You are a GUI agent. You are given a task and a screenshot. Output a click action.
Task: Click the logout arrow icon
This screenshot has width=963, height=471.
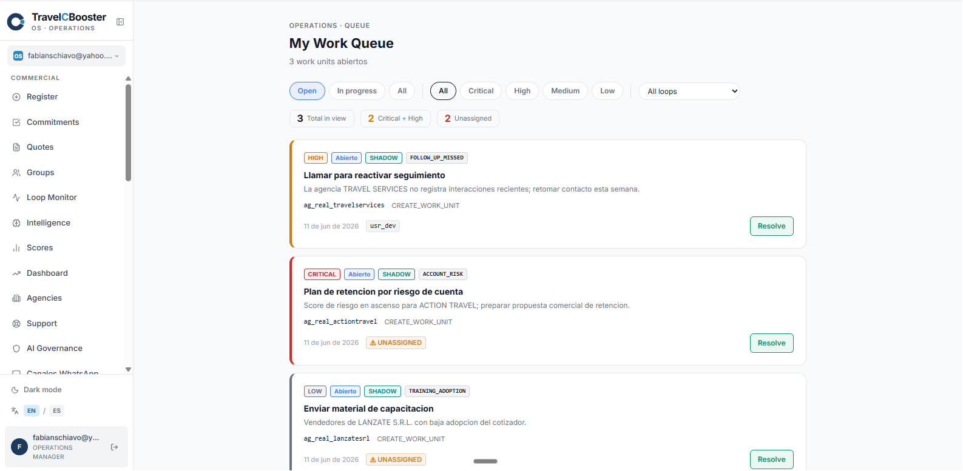click(x=114, y=447)
